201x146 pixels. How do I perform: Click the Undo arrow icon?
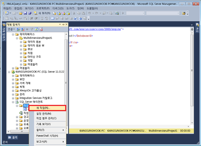pos(90,13)
